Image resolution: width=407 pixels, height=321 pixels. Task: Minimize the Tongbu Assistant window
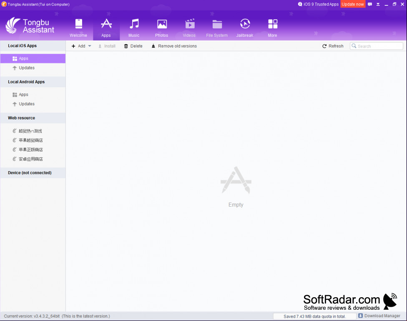[x=386, y=4]
